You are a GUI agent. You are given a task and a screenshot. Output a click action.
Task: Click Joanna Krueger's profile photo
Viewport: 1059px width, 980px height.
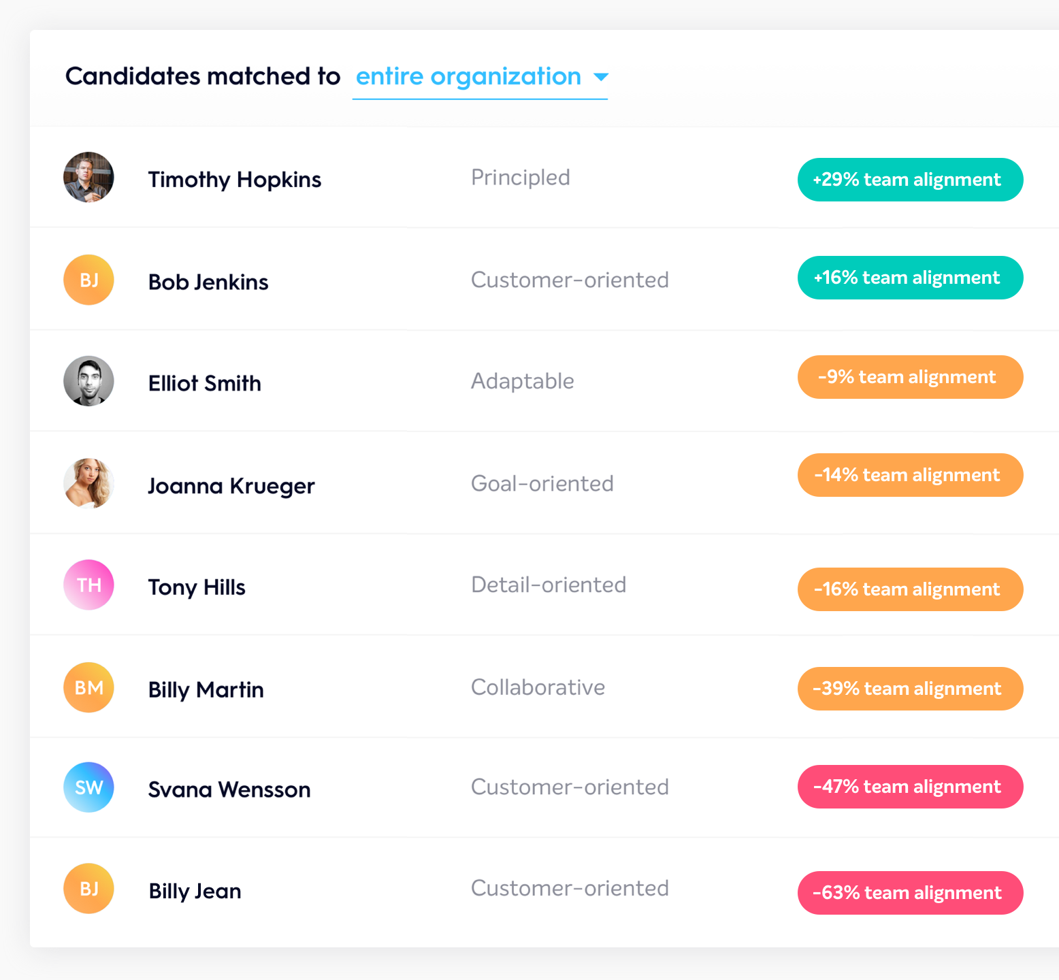tap(88, 483)
